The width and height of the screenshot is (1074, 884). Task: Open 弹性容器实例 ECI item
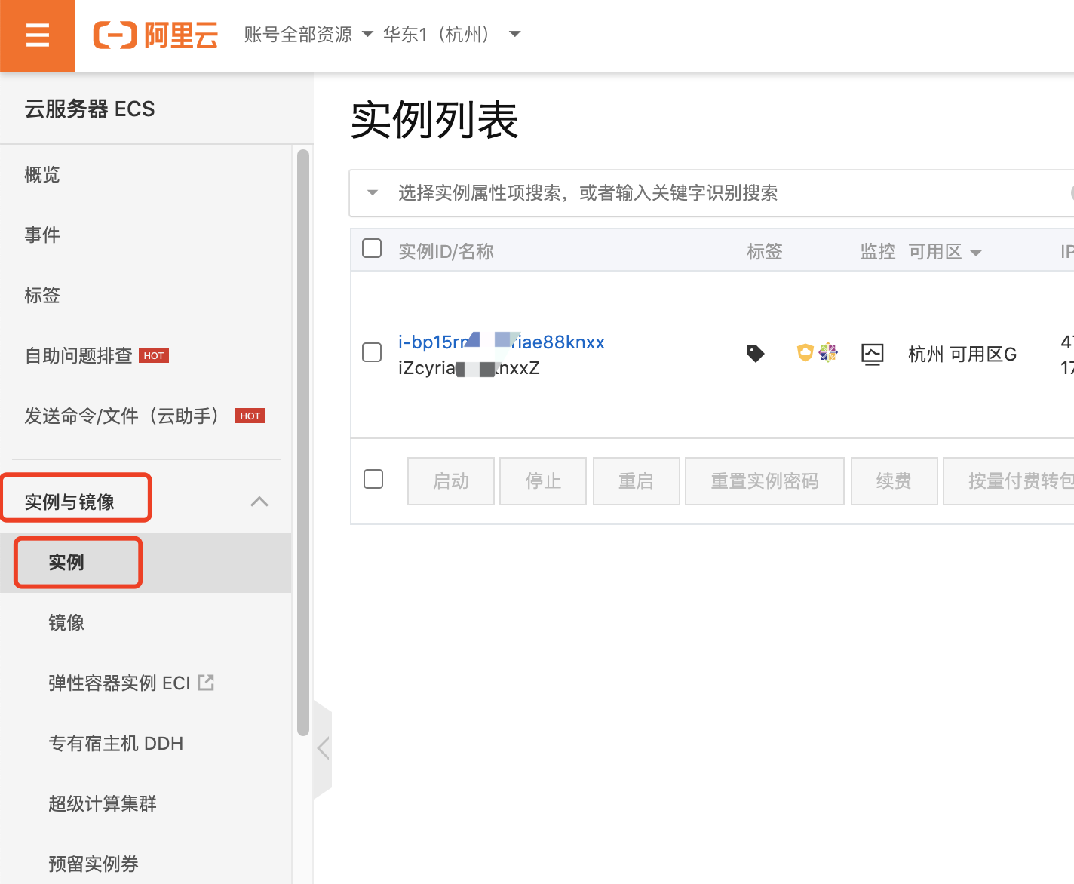click(x=119, y=683)
